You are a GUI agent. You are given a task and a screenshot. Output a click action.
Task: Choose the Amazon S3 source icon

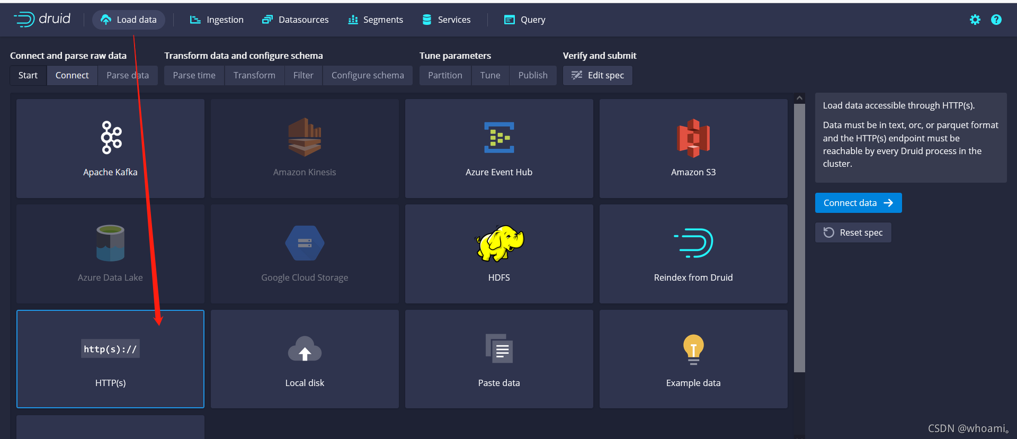tap(693, 138)
